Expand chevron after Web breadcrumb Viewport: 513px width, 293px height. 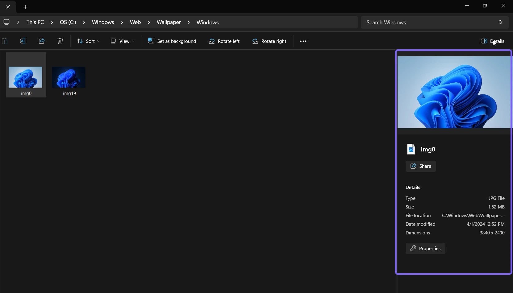[149, 22]
